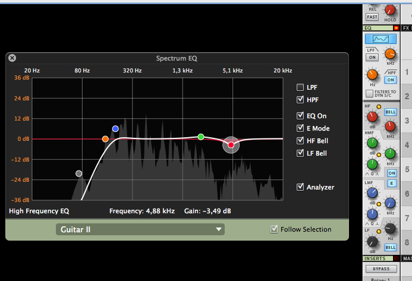
Task: Click the 320 Hz axis label
Action: click(132, 70)
